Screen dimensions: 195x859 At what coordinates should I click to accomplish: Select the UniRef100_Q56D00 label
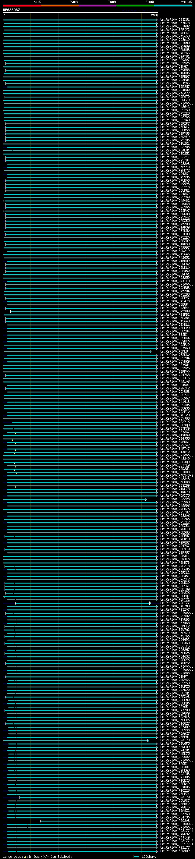pyautogui.click(x=175, y=482)
